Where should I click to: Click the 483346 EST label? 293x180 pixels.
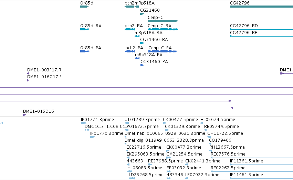(x=175, y=175)
